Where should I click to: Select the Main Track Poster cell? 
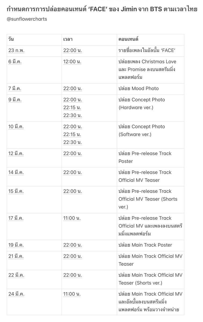pos(151,245)
